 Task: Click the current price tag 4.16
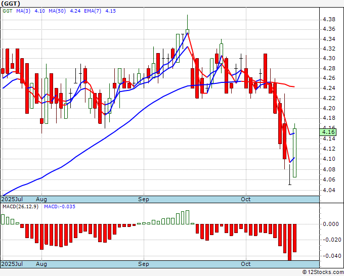tap(328, 132)
